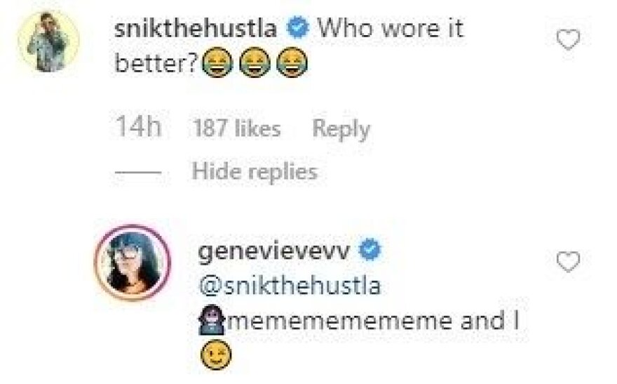
Task: Click the last laughing emoji
Action: point(288,65)
